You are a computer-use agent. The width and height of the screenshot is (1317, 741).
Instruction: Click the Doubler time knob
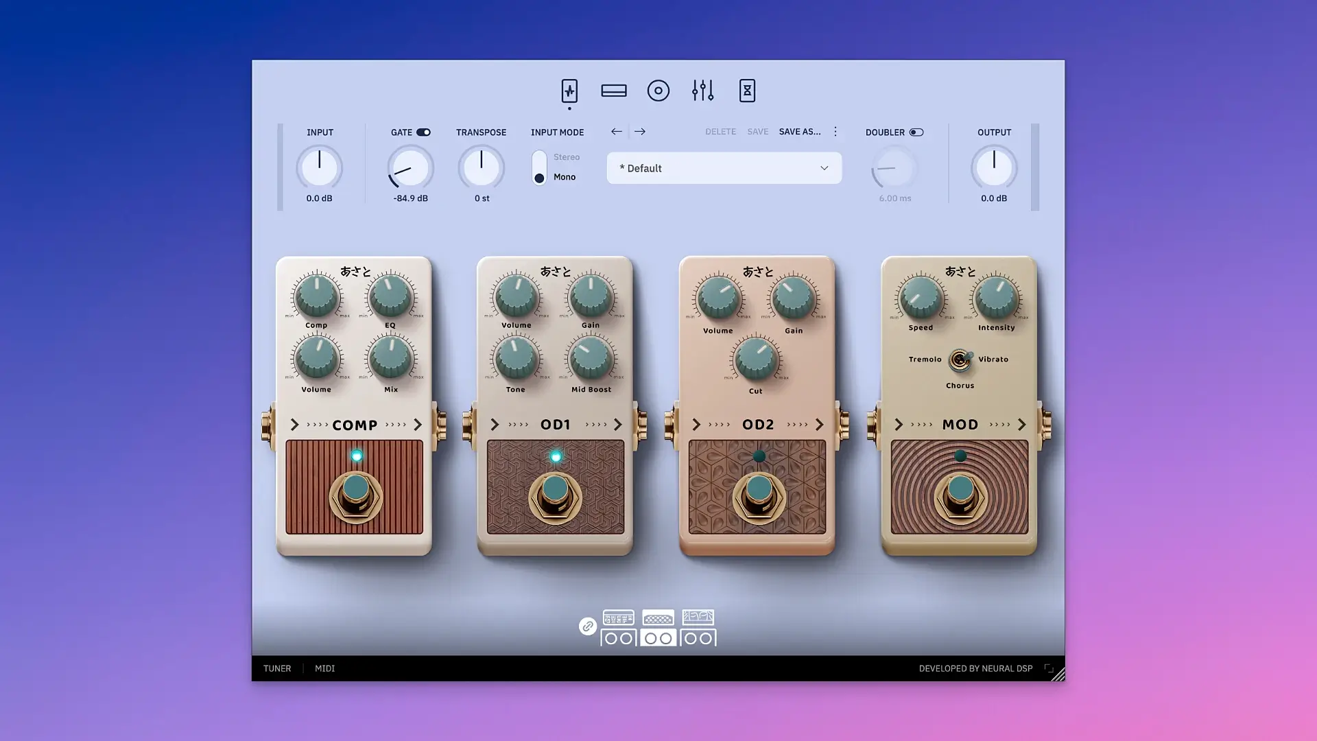coord(894,169)
